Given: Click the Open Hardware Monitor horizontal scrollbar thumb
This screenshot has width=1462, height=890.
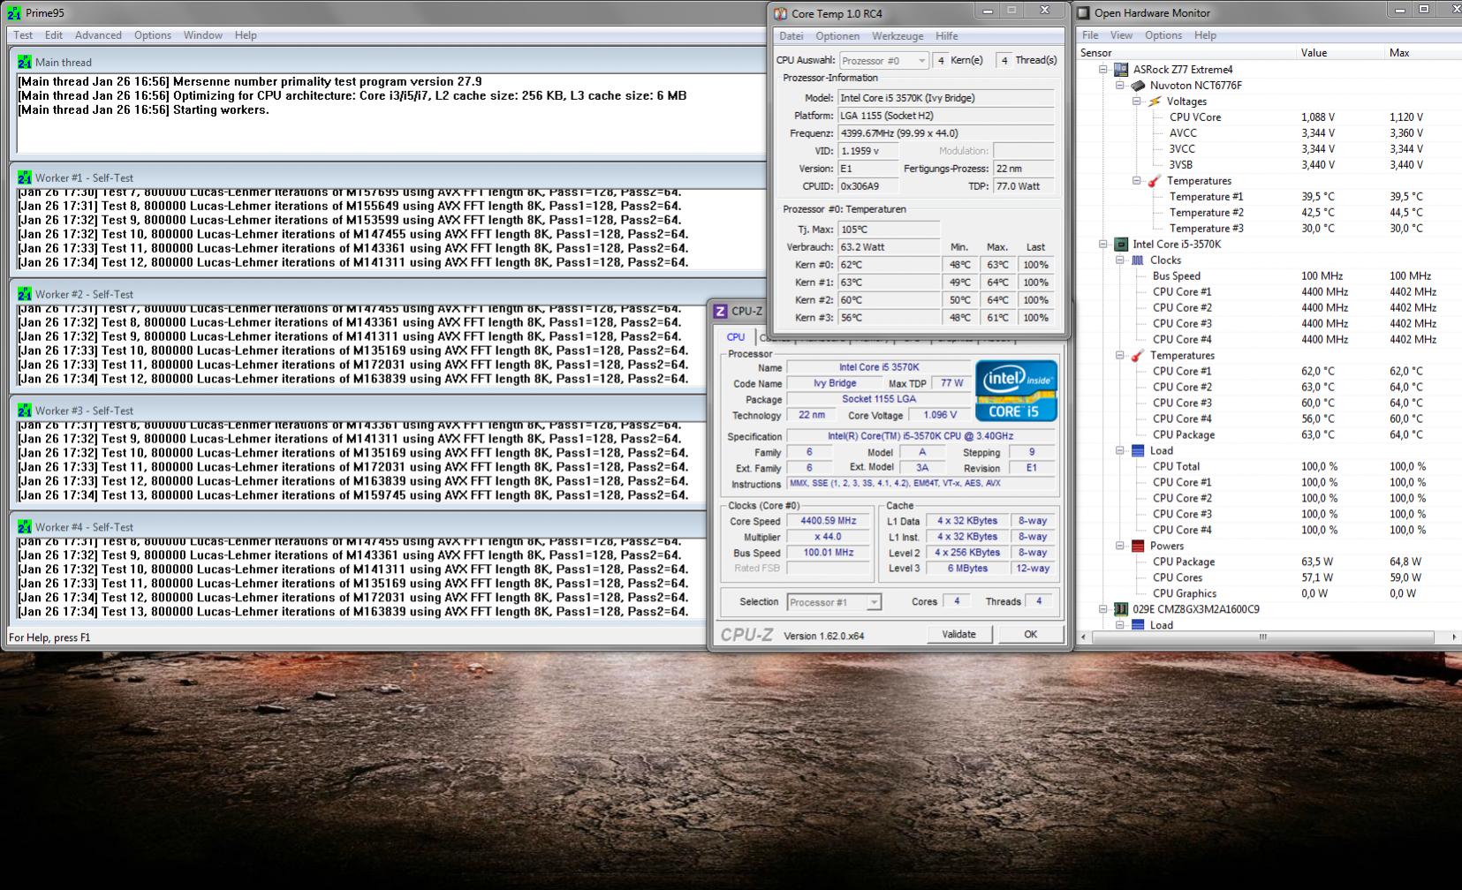Looking at the screenshot, I should 1263,637.
